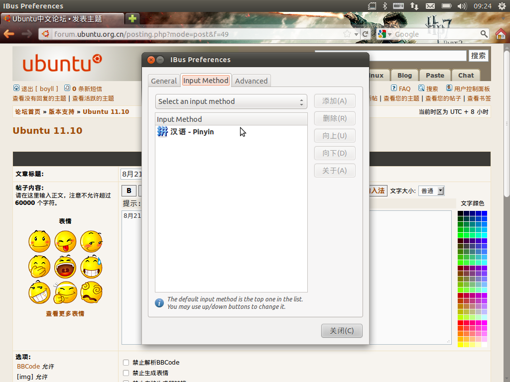The image size is (510, 382).
Task: Open the Firefox home page icon
Action: [501, 34]
